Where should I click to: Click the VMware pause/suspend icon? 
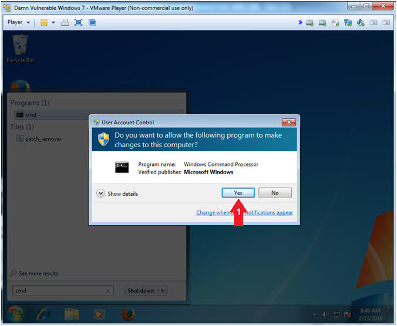point(44,22)
